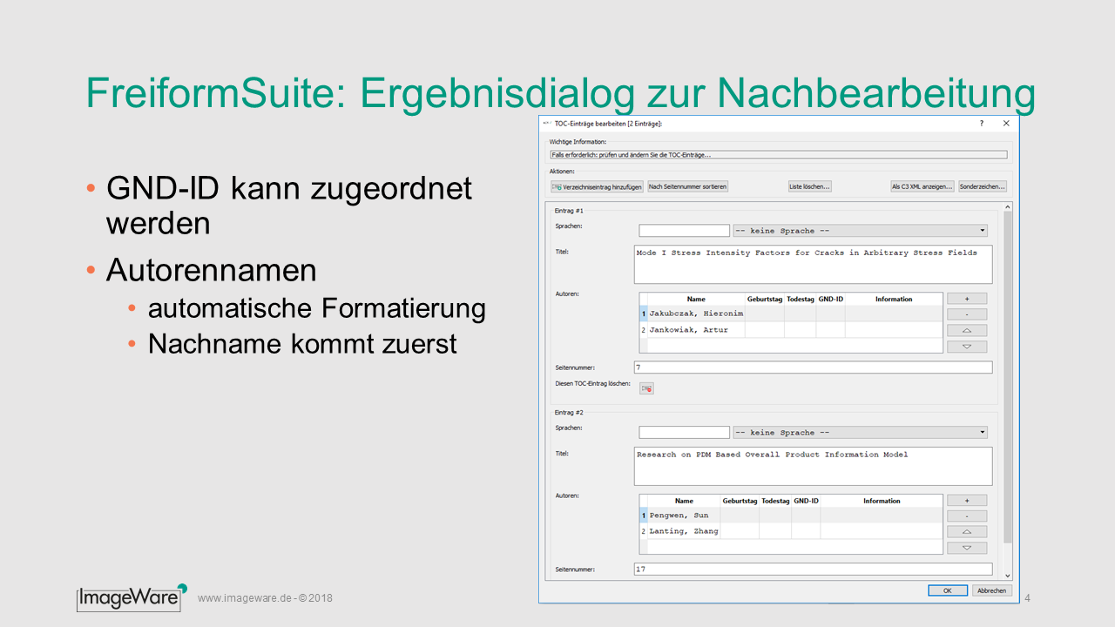Open Als C3 XML anzeigen
The width and height of the screenshot is (1115, 627).
pyautogui.click(x=922, y=186)
